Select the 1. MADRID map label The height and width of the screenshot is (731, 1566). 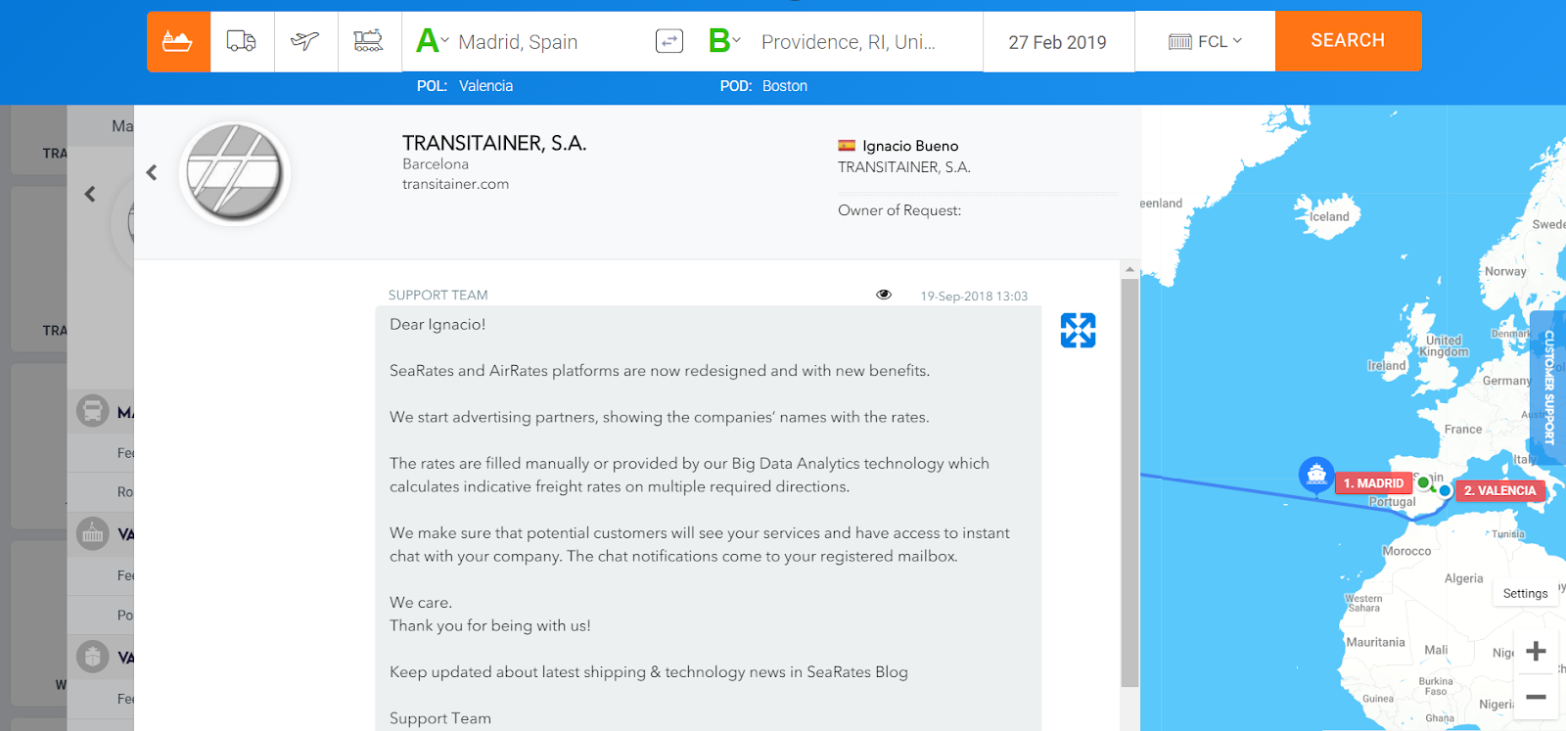click(x=1373, y=483)
